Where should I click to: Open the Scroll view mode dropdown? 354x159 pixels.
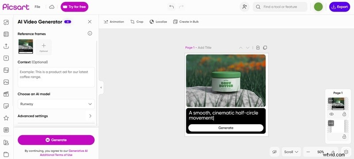coord(291,152)
